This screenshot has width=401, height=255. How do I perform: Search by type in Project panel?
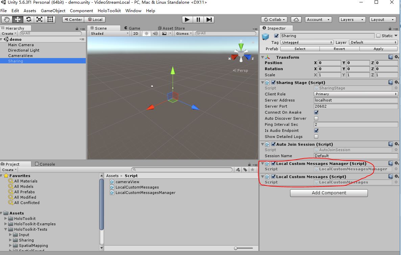pyautogui.click(x=238, y=170)
